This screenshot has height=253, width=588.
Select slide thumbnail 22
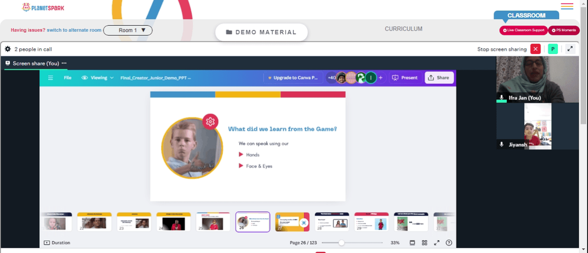coord(94,222)
